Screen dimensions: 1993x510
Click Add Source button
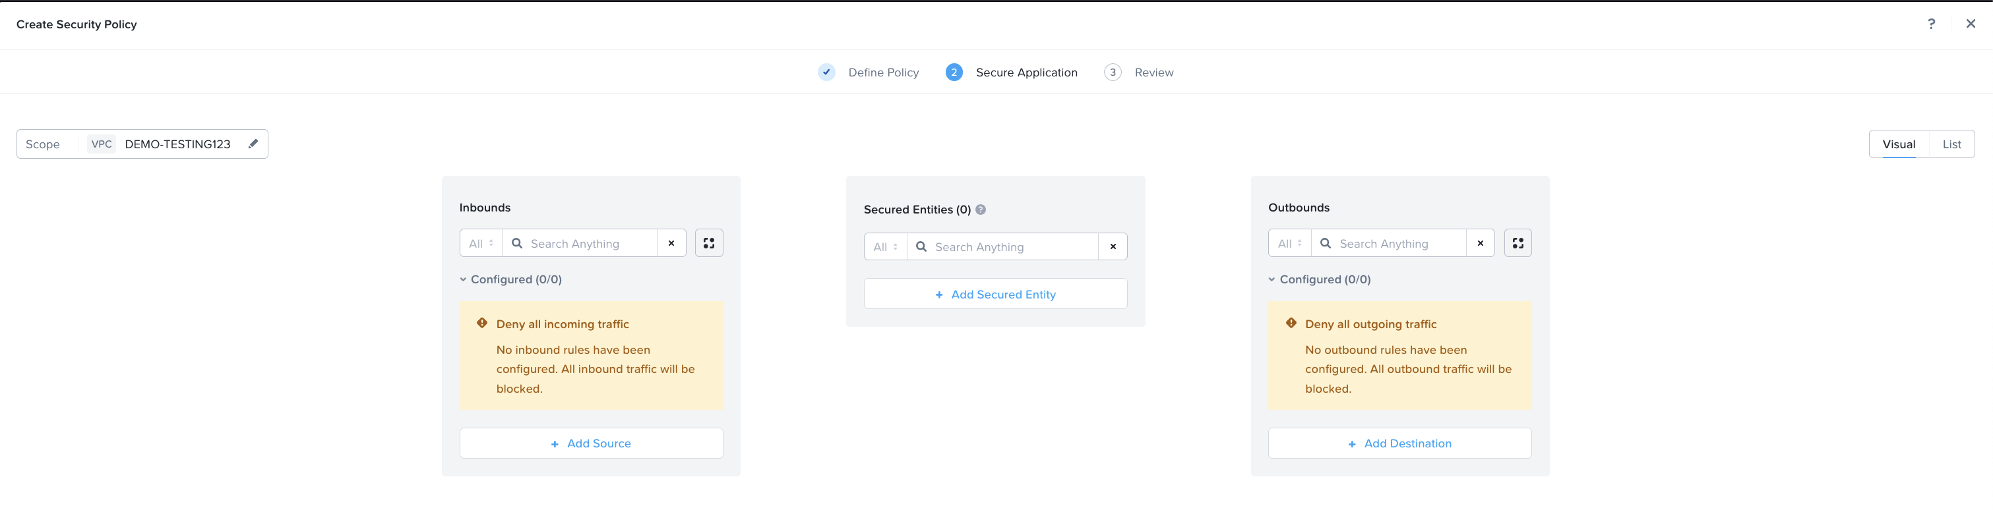tap(591, 443)
